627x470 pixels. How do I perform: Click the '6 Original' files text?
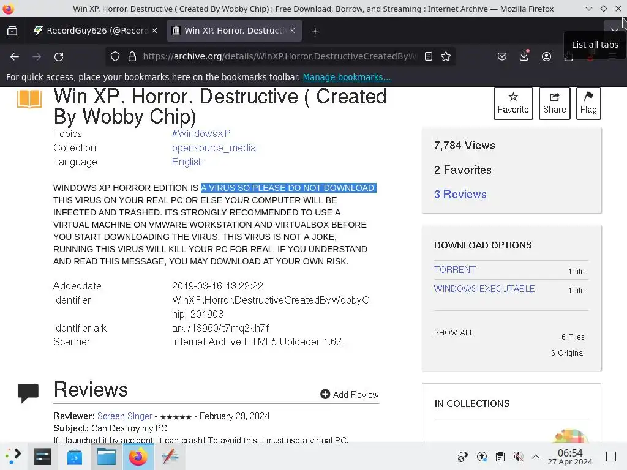[x=568, y=353]
